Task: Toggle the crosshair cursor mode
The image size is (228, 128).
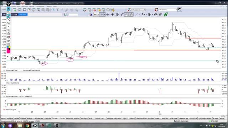Action: click(102, 14)
